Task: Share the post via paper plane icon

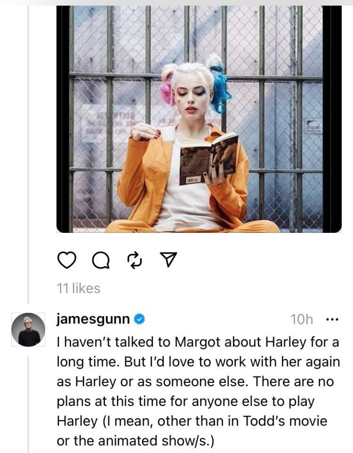Action: 168,259
